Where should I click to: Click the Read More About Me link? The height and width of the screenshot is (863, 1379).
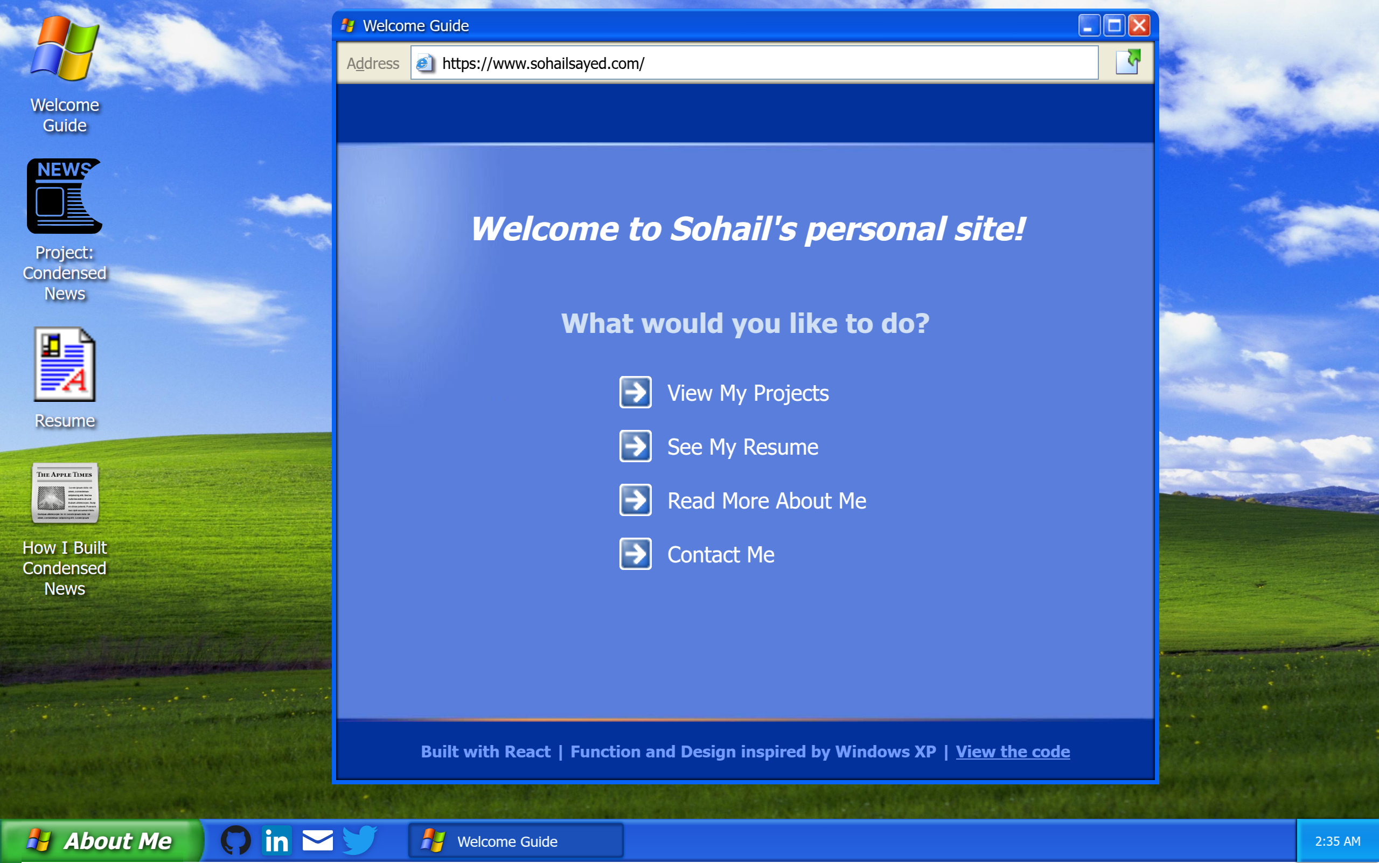point(767,500)
